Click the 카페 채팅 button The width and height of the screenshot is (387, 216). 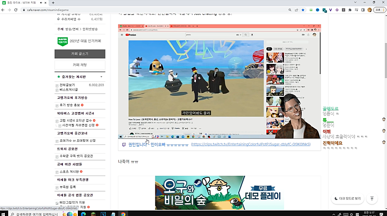(80, 65)
